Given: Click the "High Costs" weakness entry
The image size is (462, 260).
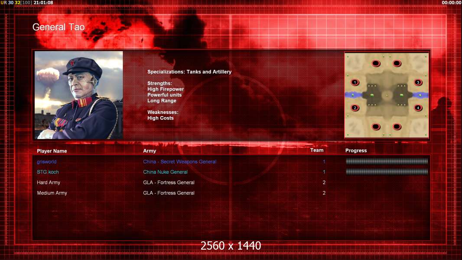Looking at the screenshot, I should [161, 118].
